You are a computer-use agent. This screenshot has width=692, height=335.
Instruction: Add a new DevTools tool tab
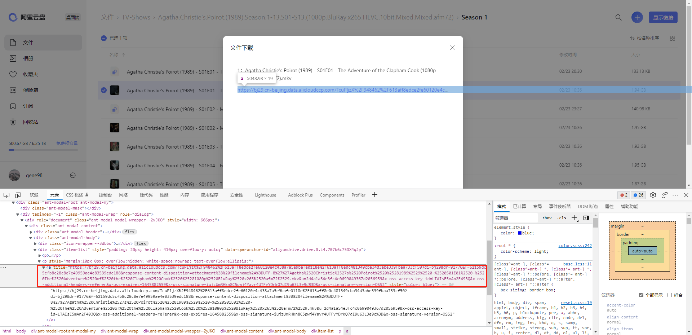tap(375, 195)
